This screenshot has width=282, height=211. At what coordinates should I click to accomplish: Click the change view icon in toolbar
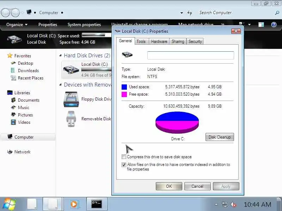coord(242,24)
